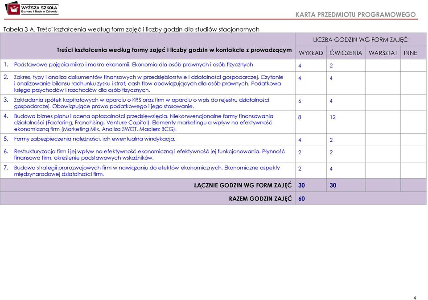428x300 pixels.
Task: Select phrase '(Factoring, Franchising, Venture Capital)'
Action: tap(98, 123)
